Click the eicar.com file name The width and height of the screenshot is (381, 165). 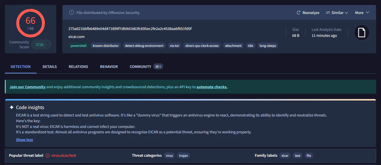point(77,37)
